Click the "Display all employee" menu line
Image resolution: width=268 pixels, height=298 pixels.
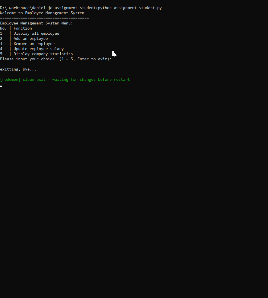36,34
